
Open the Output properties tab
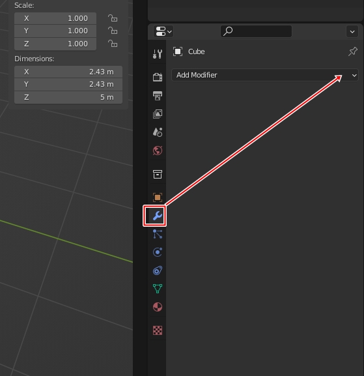158,95
